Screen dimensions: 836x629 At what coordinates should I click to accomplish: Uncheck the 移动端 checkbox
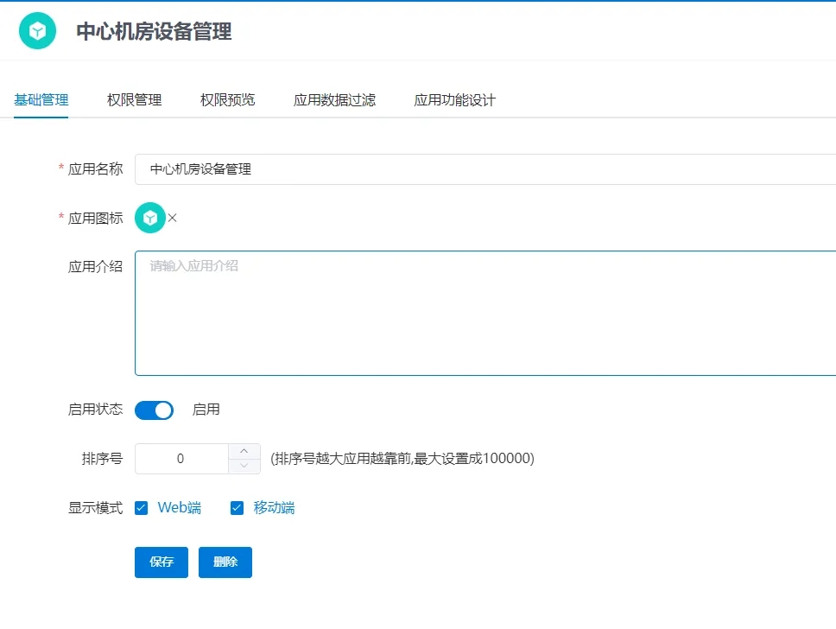pyautogui.click(x=237, y=508)
